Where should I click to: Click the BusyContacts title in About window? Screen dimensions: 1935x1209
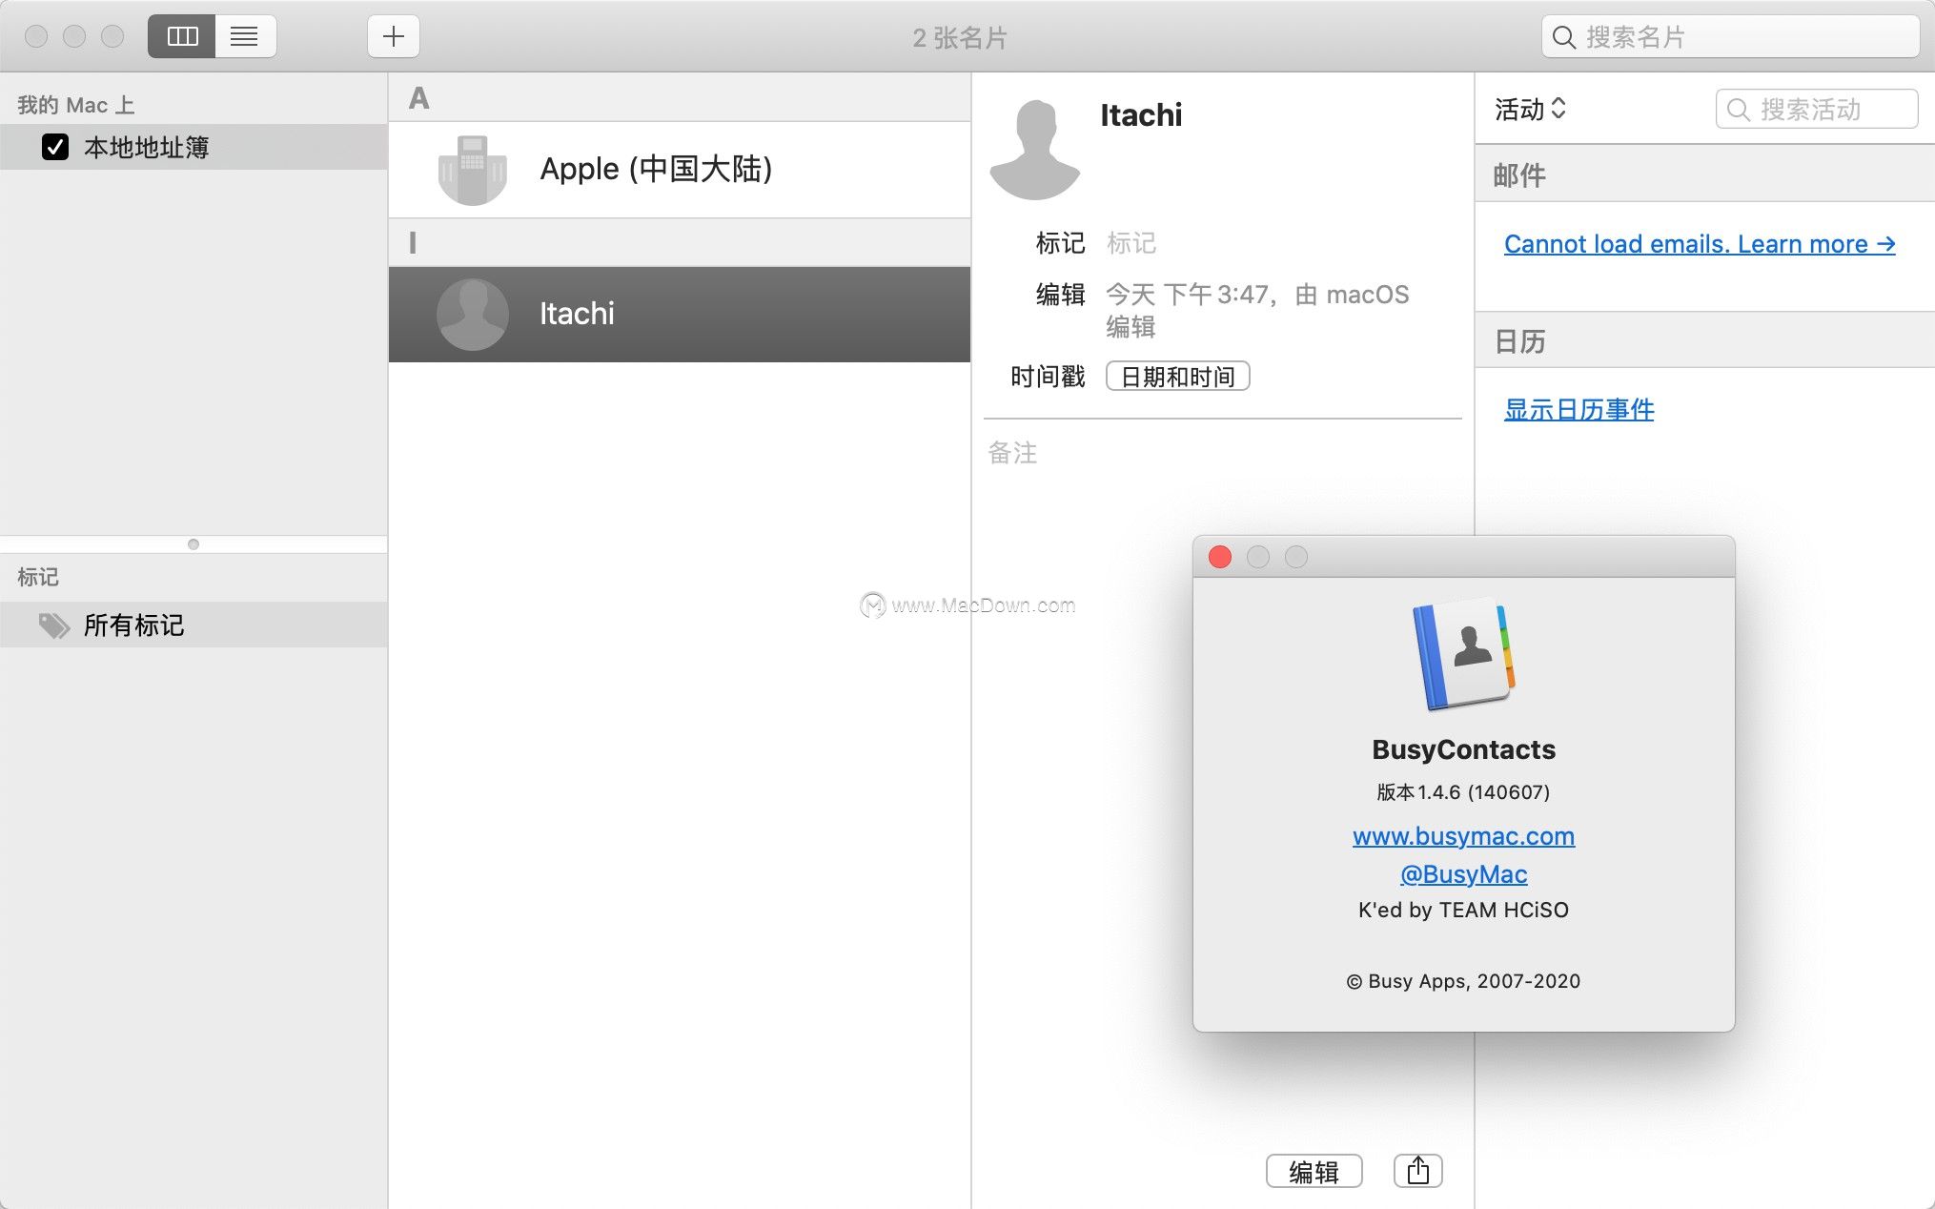(1463, 749)
